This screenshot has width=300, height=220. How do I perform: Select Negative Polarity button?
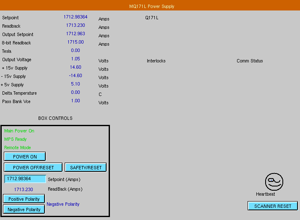point(24,209)
